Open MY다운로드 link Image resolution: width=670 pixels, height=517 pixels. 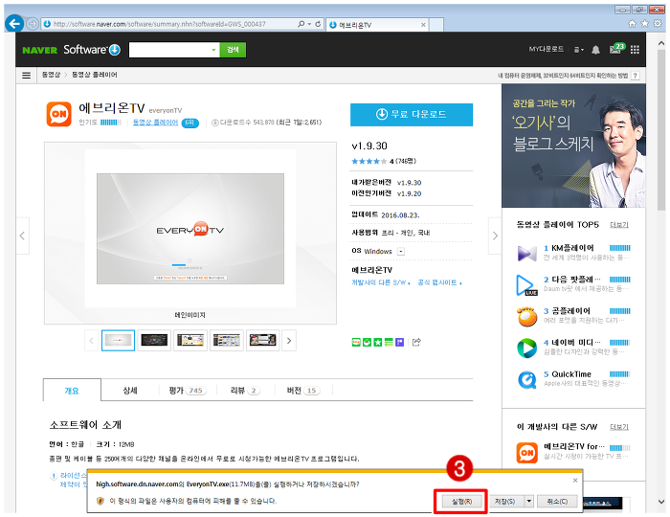click(547, 49)
